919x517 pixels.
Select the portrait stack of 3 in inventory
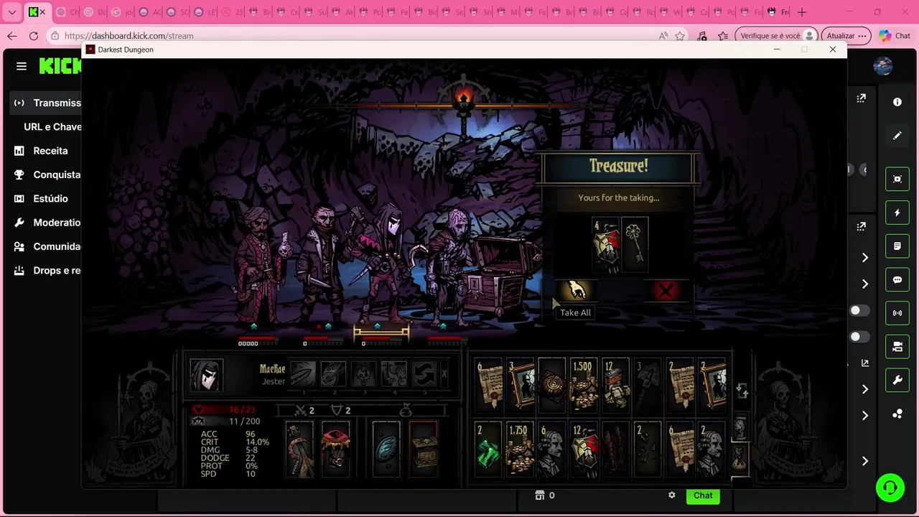[x=519, y=386]
